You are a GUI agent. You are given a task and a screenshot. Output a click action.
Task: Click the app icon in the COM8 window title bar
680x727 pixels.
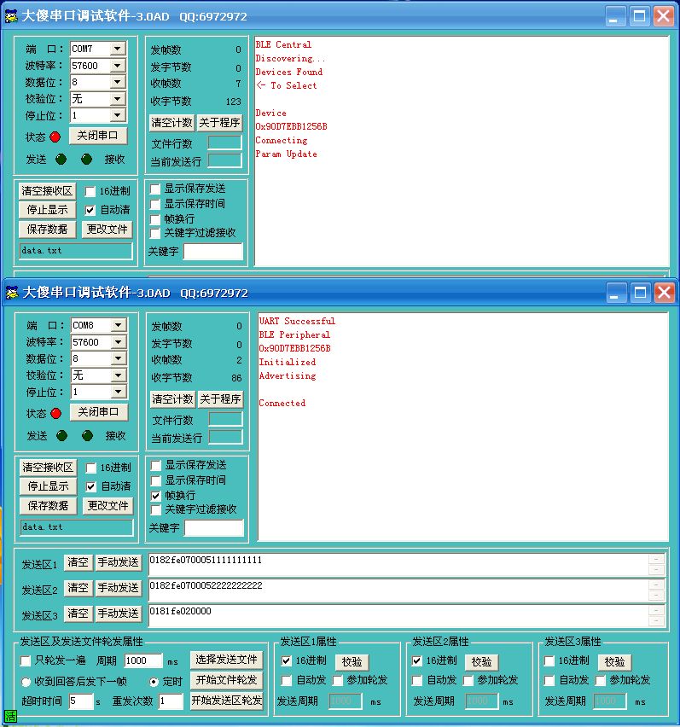[x=12, y=293]
